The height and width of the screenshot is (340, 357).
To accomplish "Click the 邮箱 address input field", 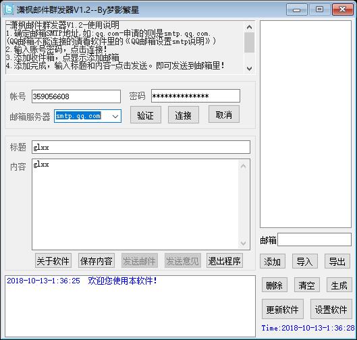I will 314,239.
